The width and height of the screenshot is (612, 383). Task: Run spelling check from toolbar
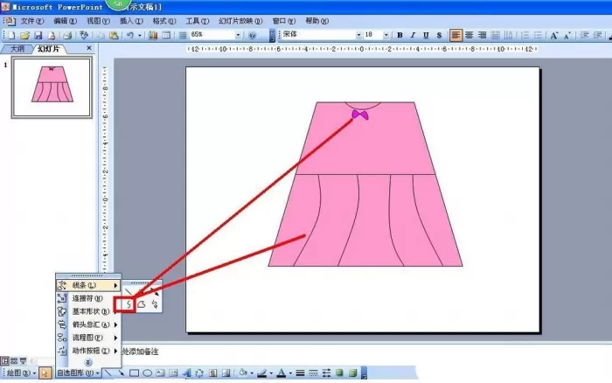coord(84,36)
